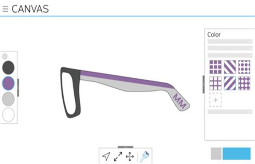255x164 pixels.
Task: Expand the second dropdown under Color
Action: [x=230, y=48]
